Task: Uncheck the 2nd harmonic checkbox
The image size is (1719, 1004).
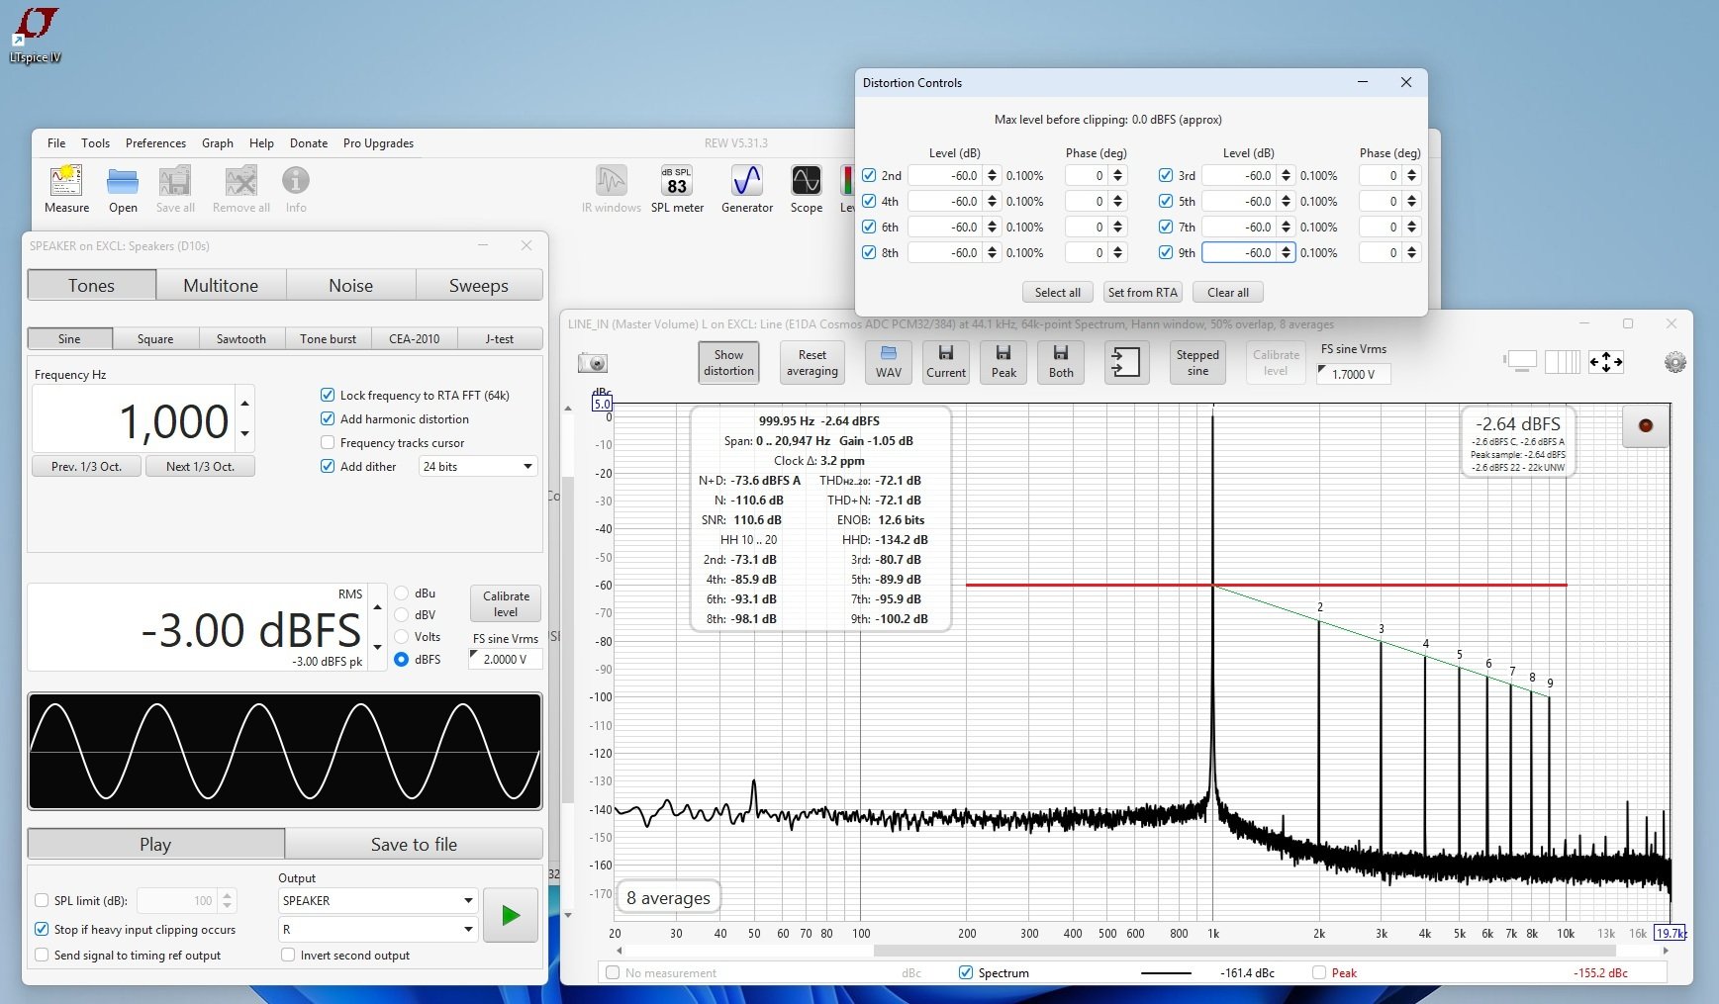Action: (x=869, y=175)
